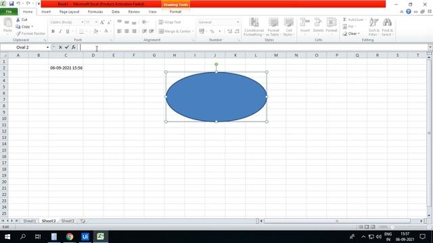Screen dimensions: 433x243
Task: Click Decrease Decimal icon
Action: point(237,31)
